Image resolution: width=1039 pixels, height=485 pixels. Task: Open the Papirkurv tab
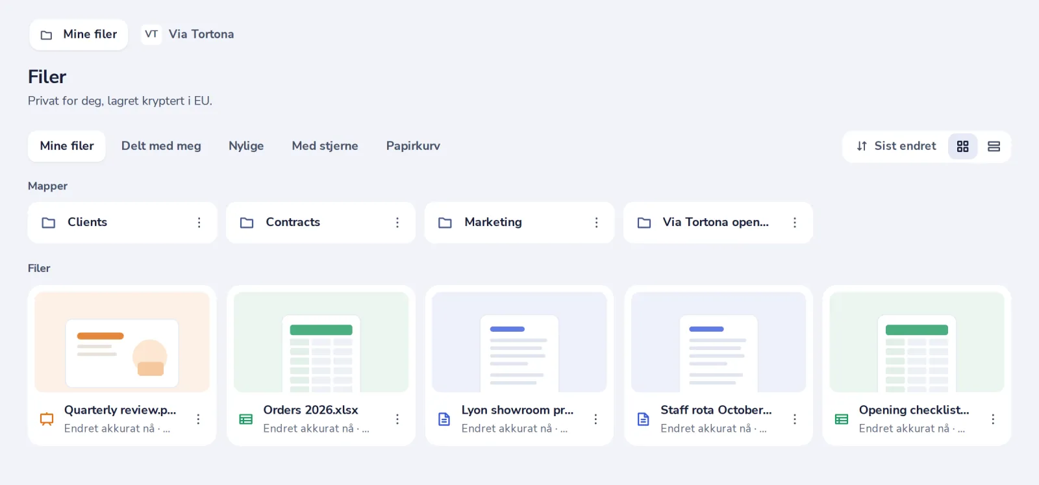pyautogui.click(x=413, y=146)
